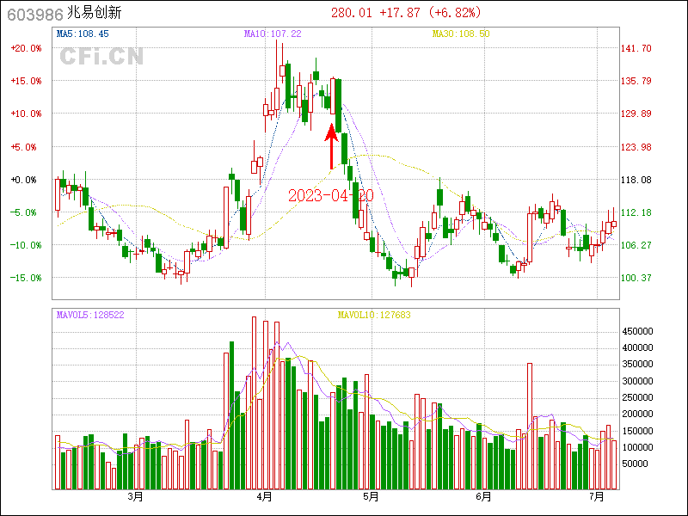Click the MAVOL10:127683 volume label
Image resolution: width=688 pixels, height=516 pixels.
click(374, 315)
